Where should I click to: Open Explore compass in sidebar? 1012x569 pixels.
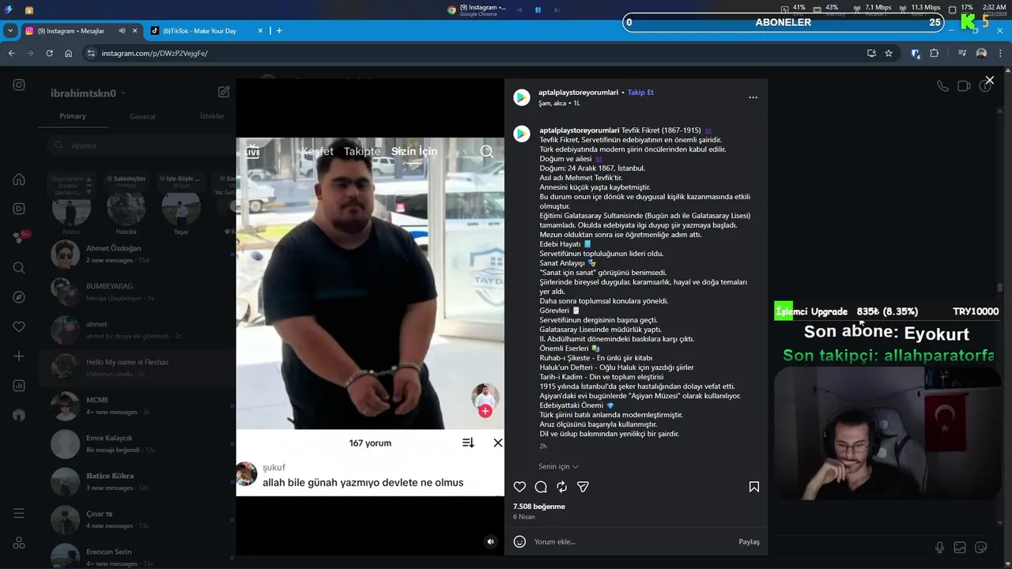point(19,297)
